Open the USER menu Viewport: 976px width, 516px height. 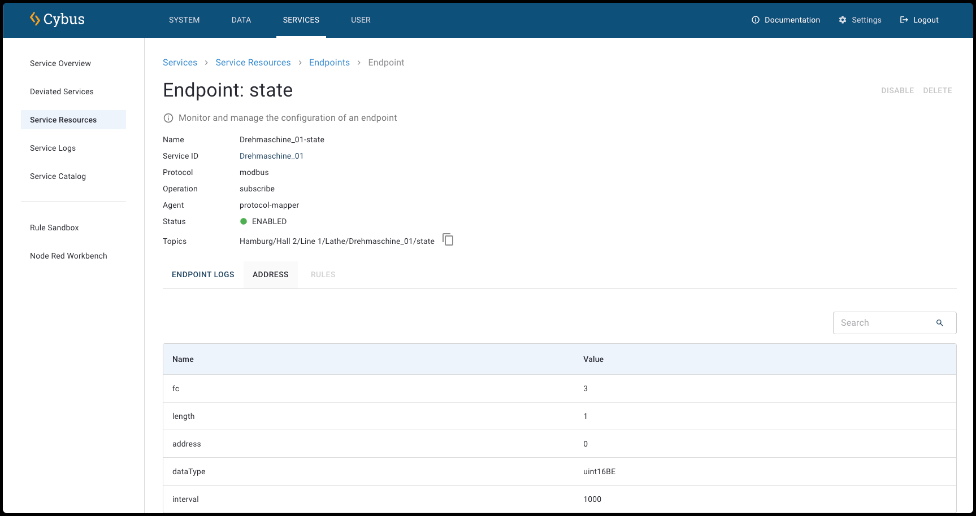click(361, 20)
